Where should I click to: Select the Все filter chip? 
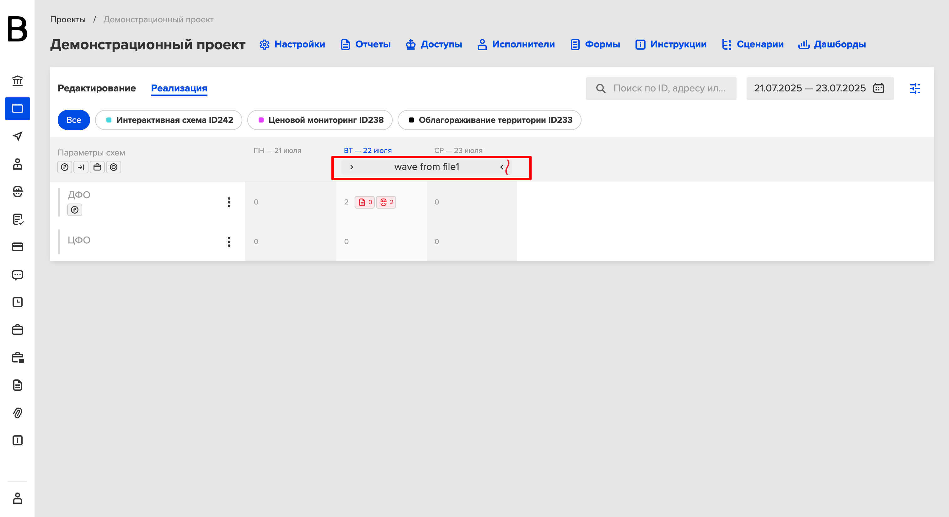click(x=74, y=120)
